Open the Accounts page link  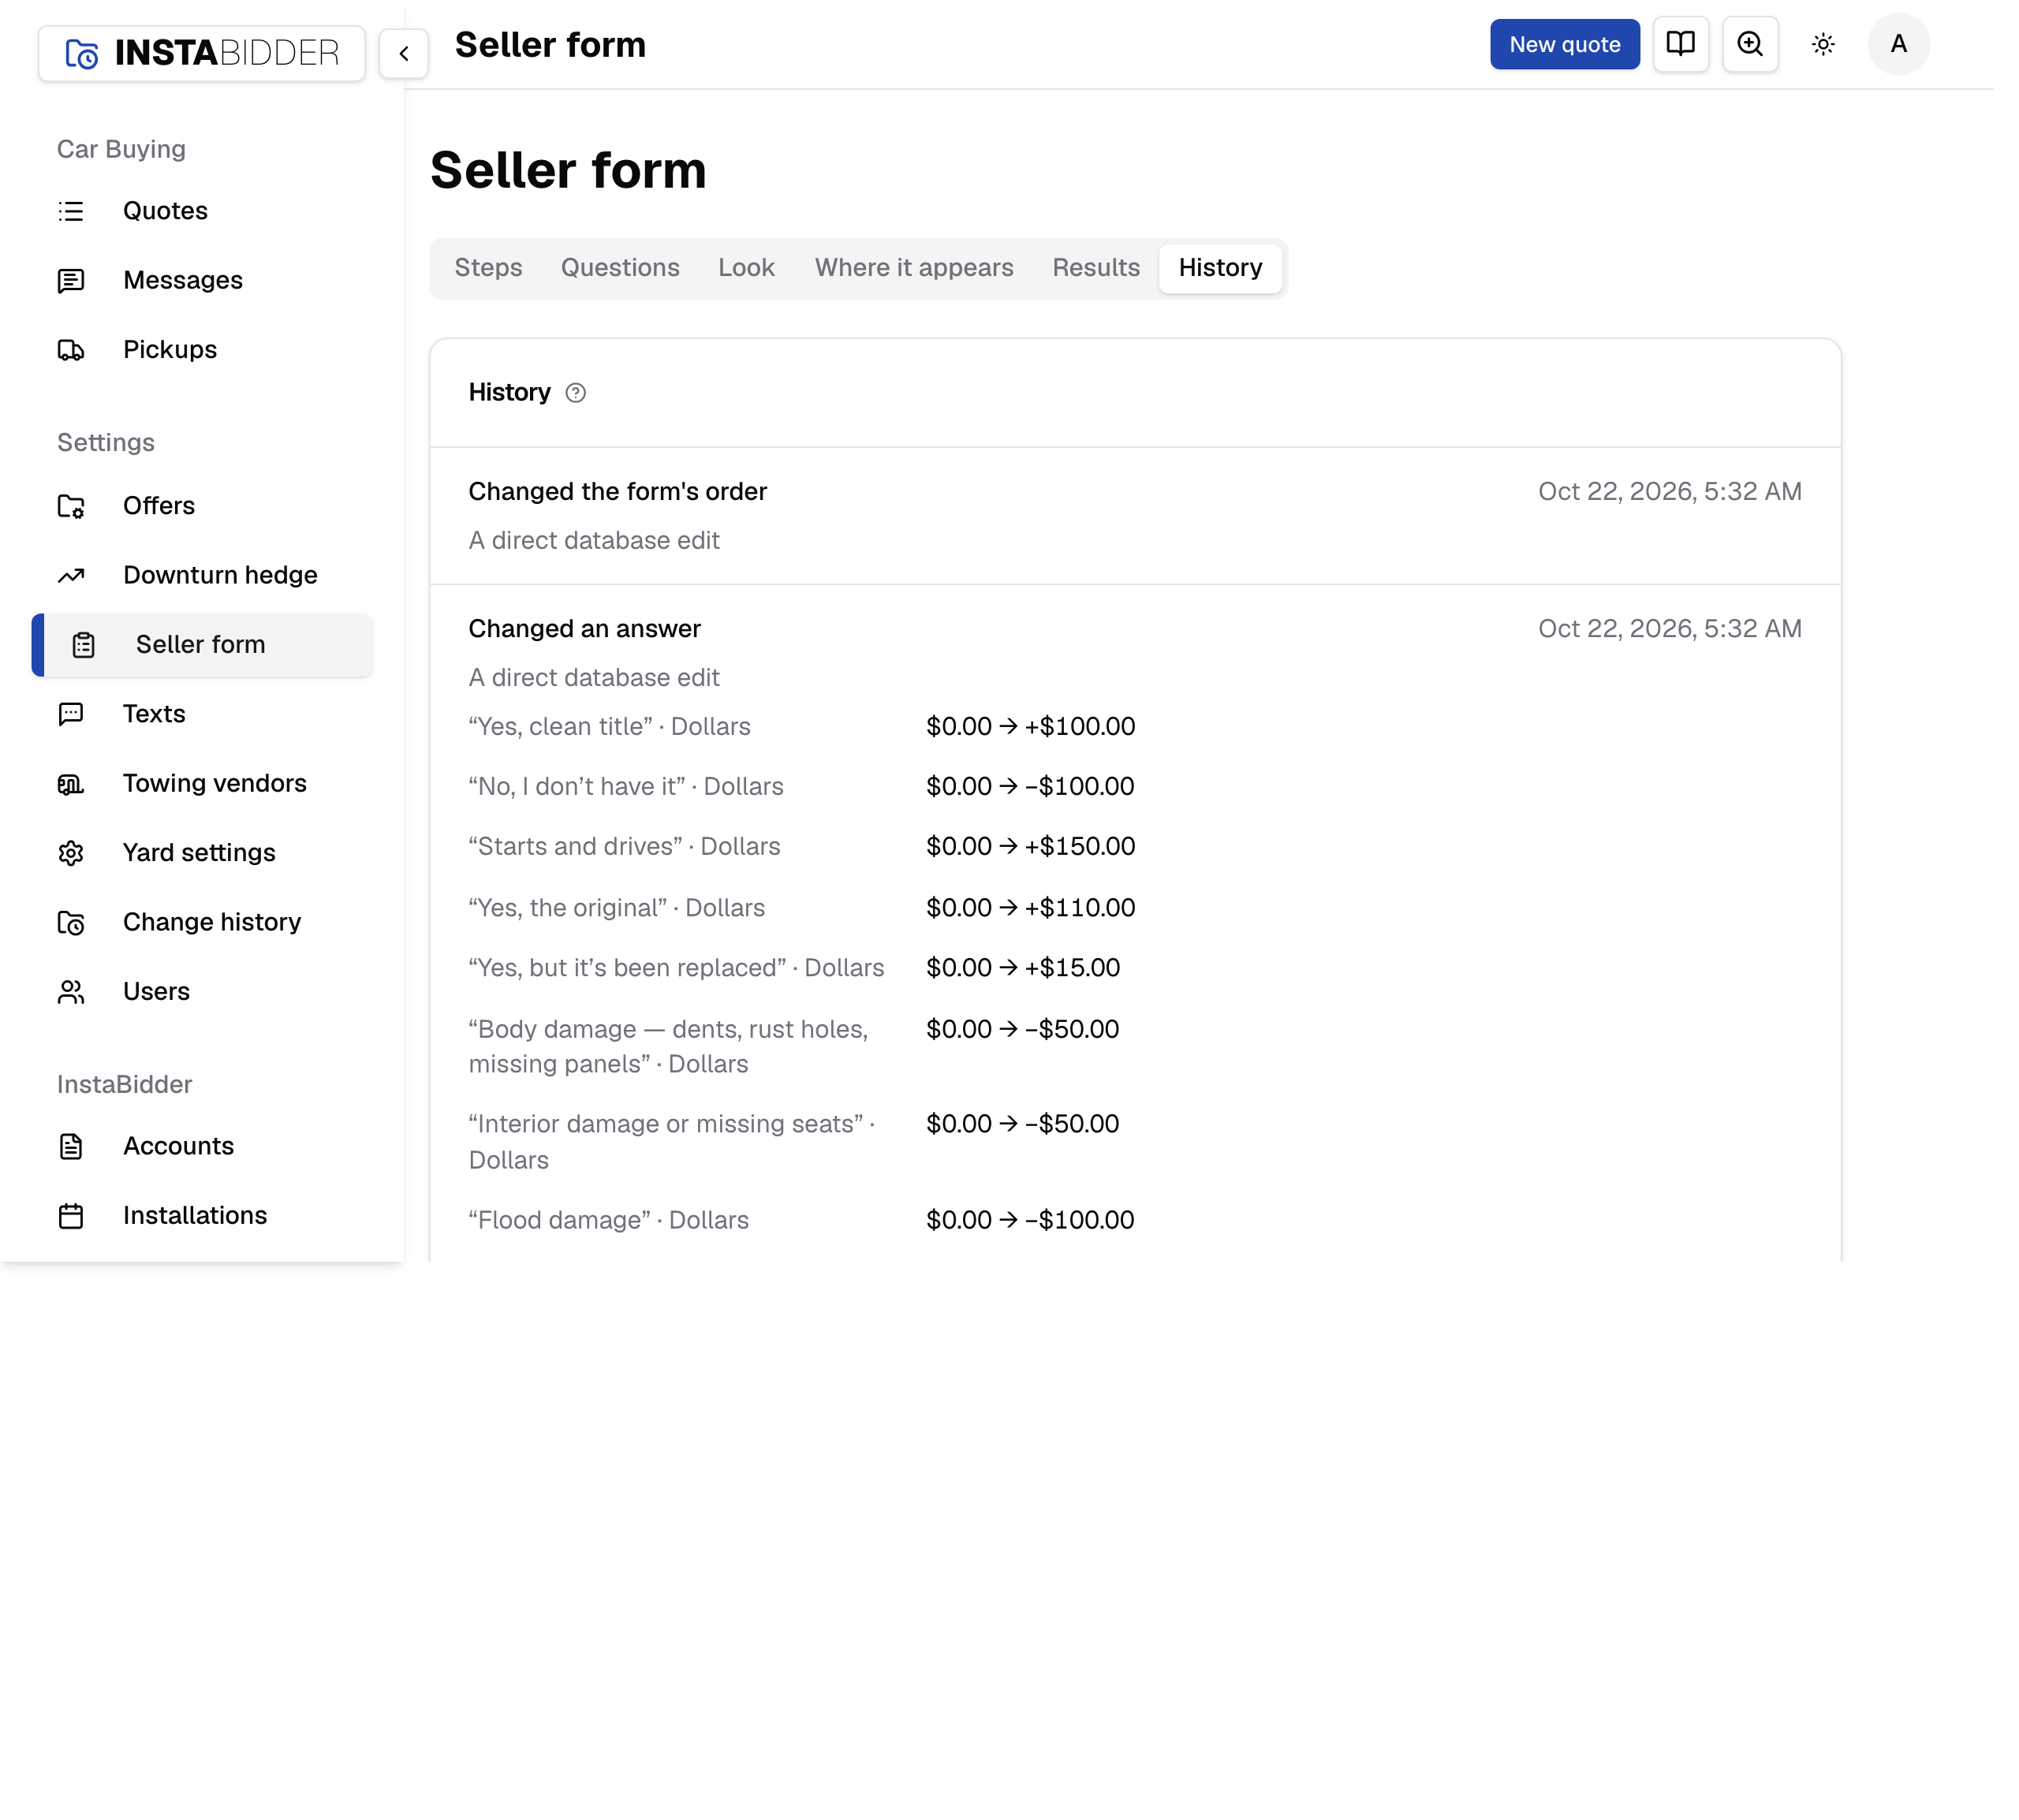[178, 1146]
